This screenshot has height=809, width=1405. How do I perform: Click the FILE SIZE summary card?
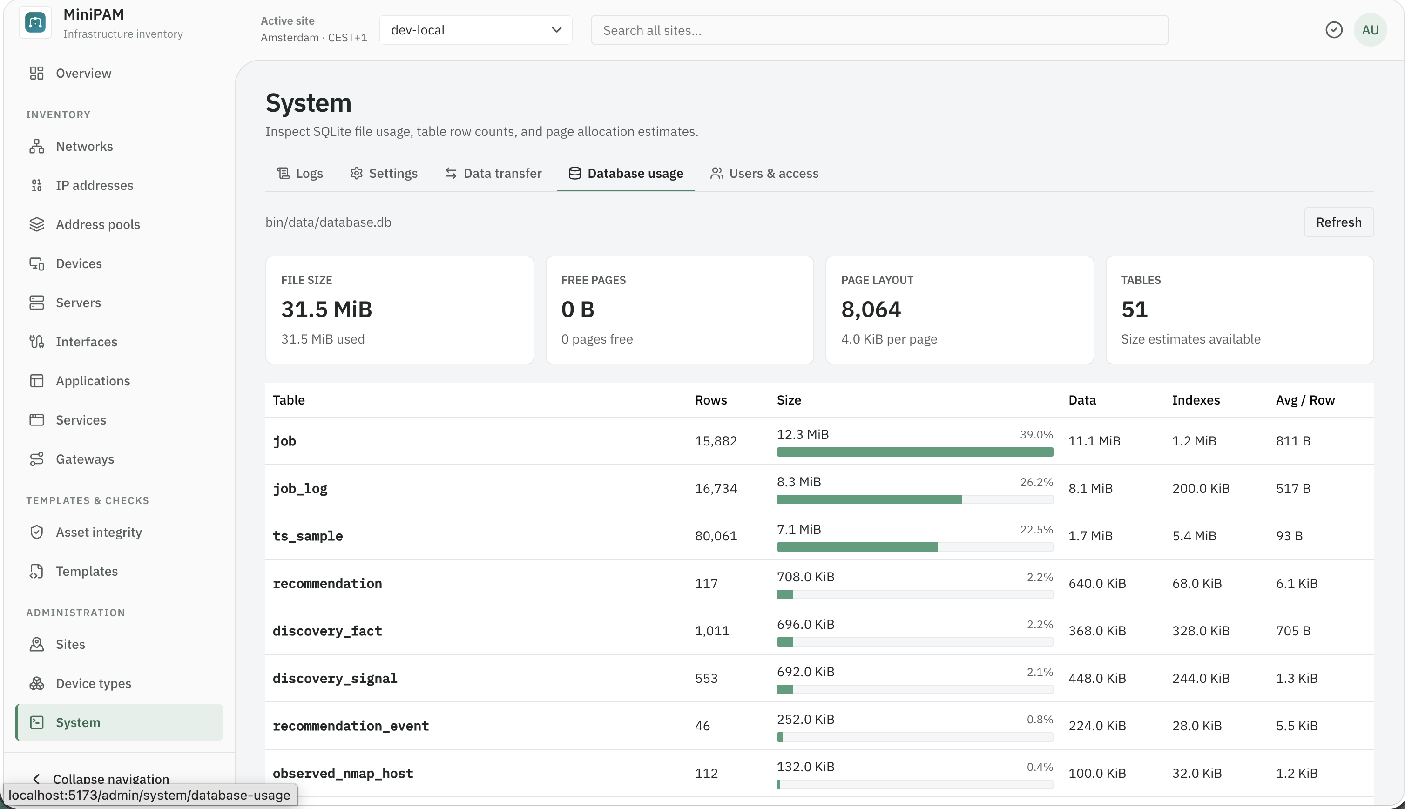coord(399,310)
